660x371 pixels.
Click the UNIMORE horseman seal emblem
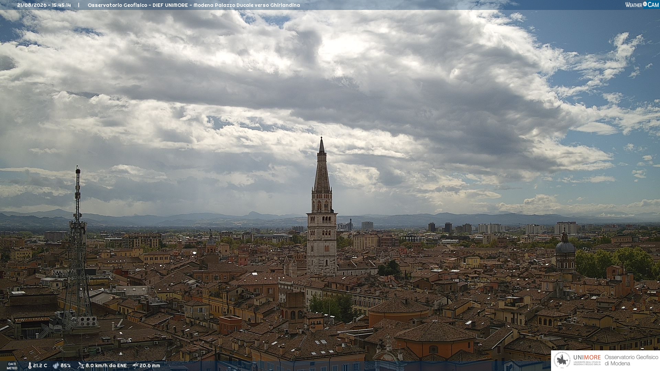562,360
